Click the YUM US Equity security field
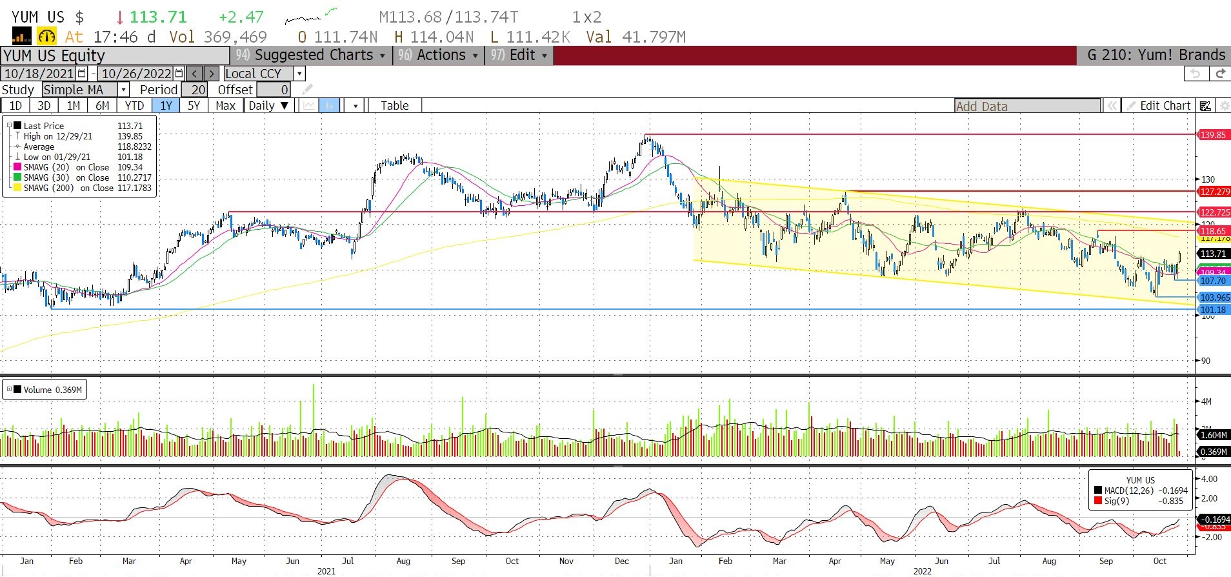 click(115, 56)
